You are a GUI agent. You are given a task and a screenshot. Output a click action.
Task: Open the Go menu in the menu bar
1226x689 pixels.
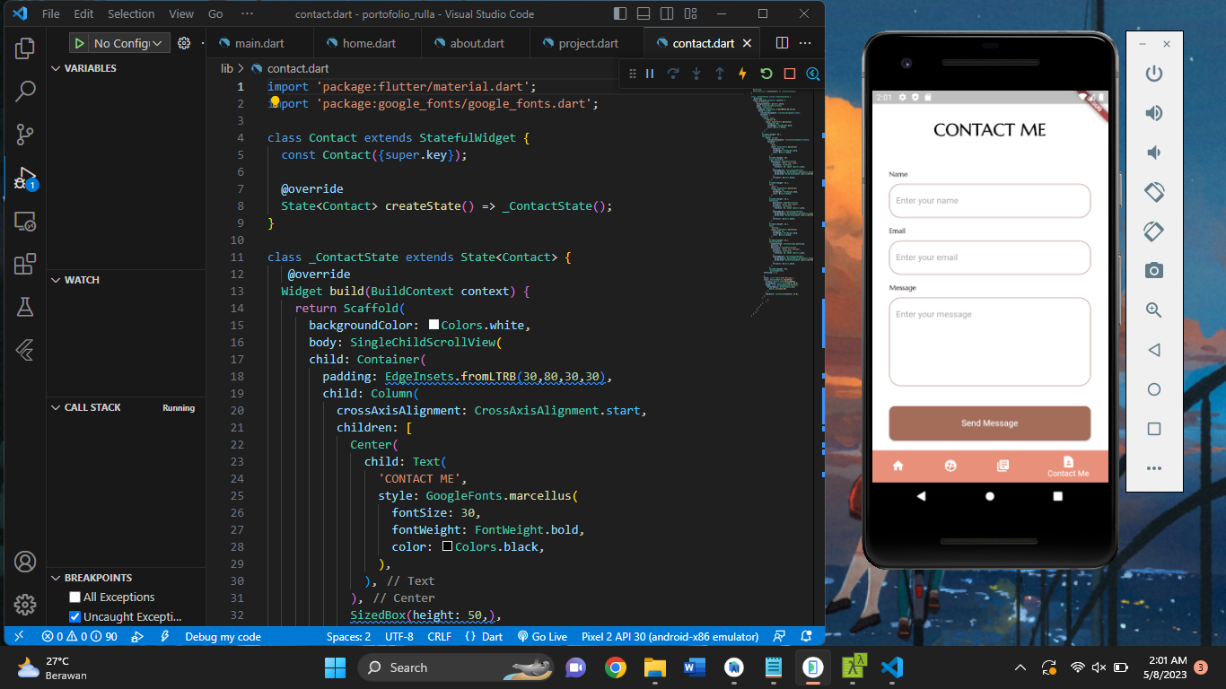tap(215, 13)
